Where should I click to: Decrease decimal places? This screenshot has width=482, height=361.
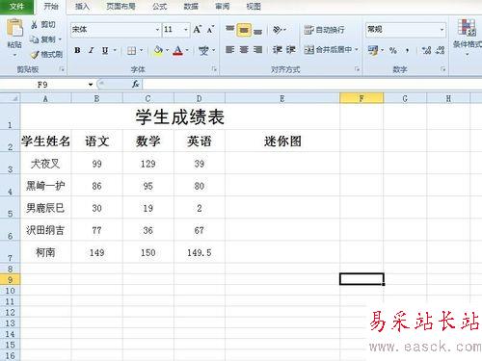pos(441,50)
